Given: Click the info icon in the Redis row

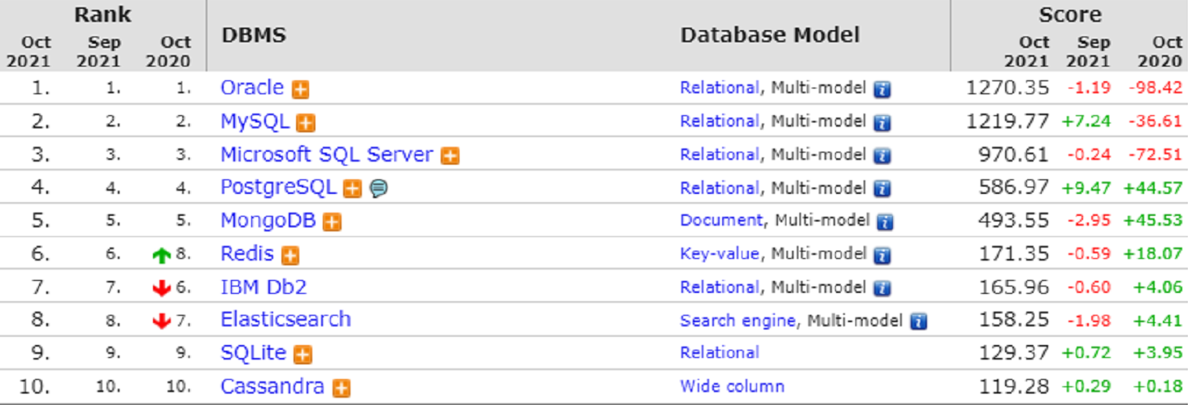Looking at the screenshot, I should pyautogui.click(x=882, y=256).
